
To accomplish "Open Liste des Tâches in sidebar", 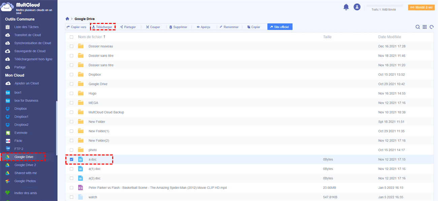I will coord(26,27).
